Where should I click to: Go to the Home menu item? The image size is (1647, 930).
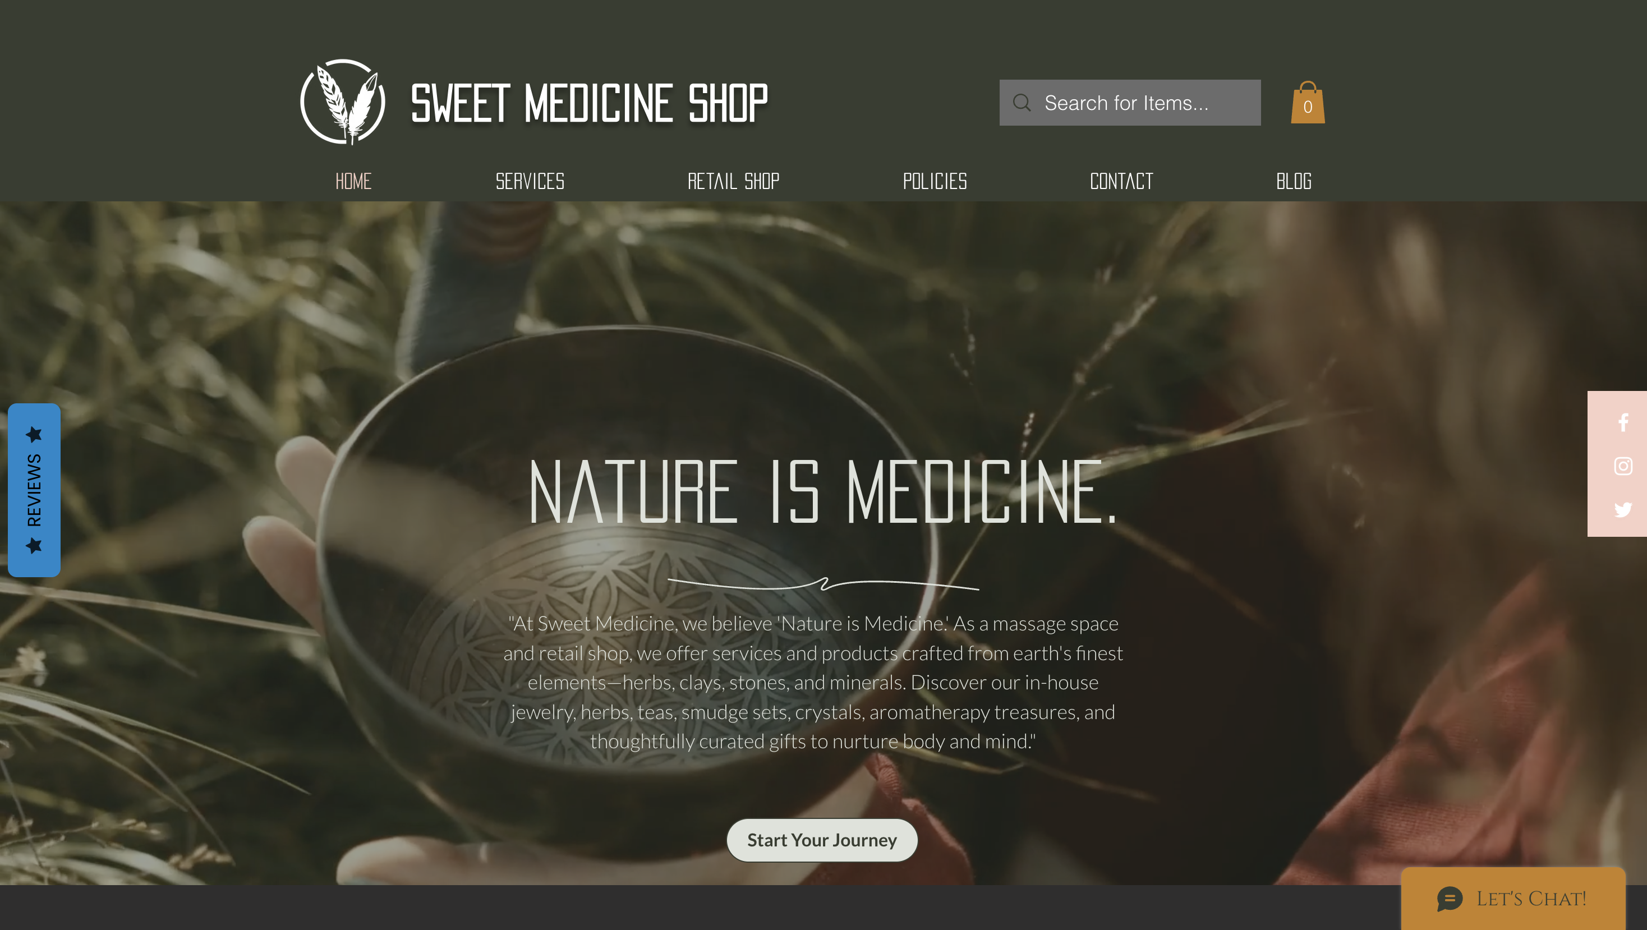pyautogui.click(x=353, y=182)
